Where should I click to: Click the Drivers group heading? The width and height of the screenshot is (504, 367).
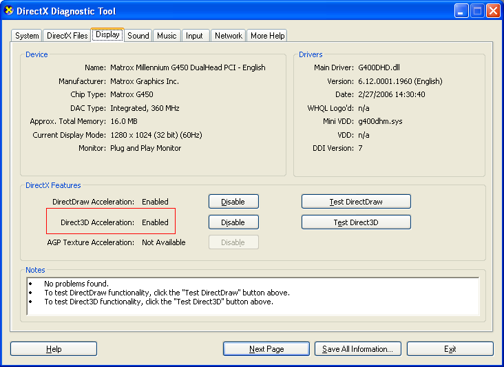pos(311,54)
